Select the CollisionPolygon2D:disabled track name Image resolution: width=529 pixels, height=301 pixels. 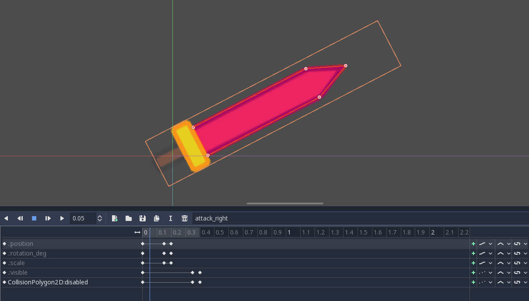48,282
